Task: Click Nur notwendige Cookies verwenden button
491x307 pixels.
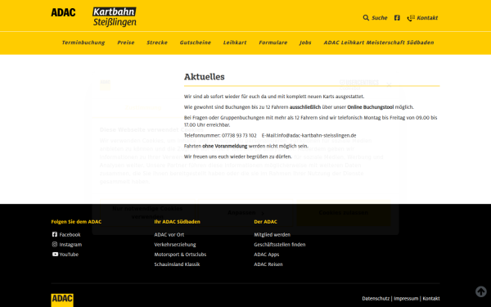Action: point(147,213)
